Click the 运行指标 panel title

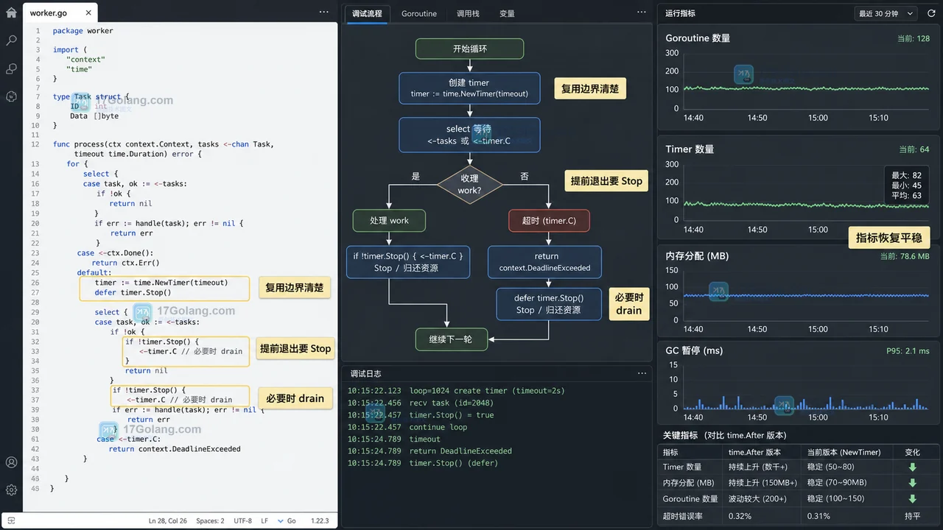[x=680, y=13]
